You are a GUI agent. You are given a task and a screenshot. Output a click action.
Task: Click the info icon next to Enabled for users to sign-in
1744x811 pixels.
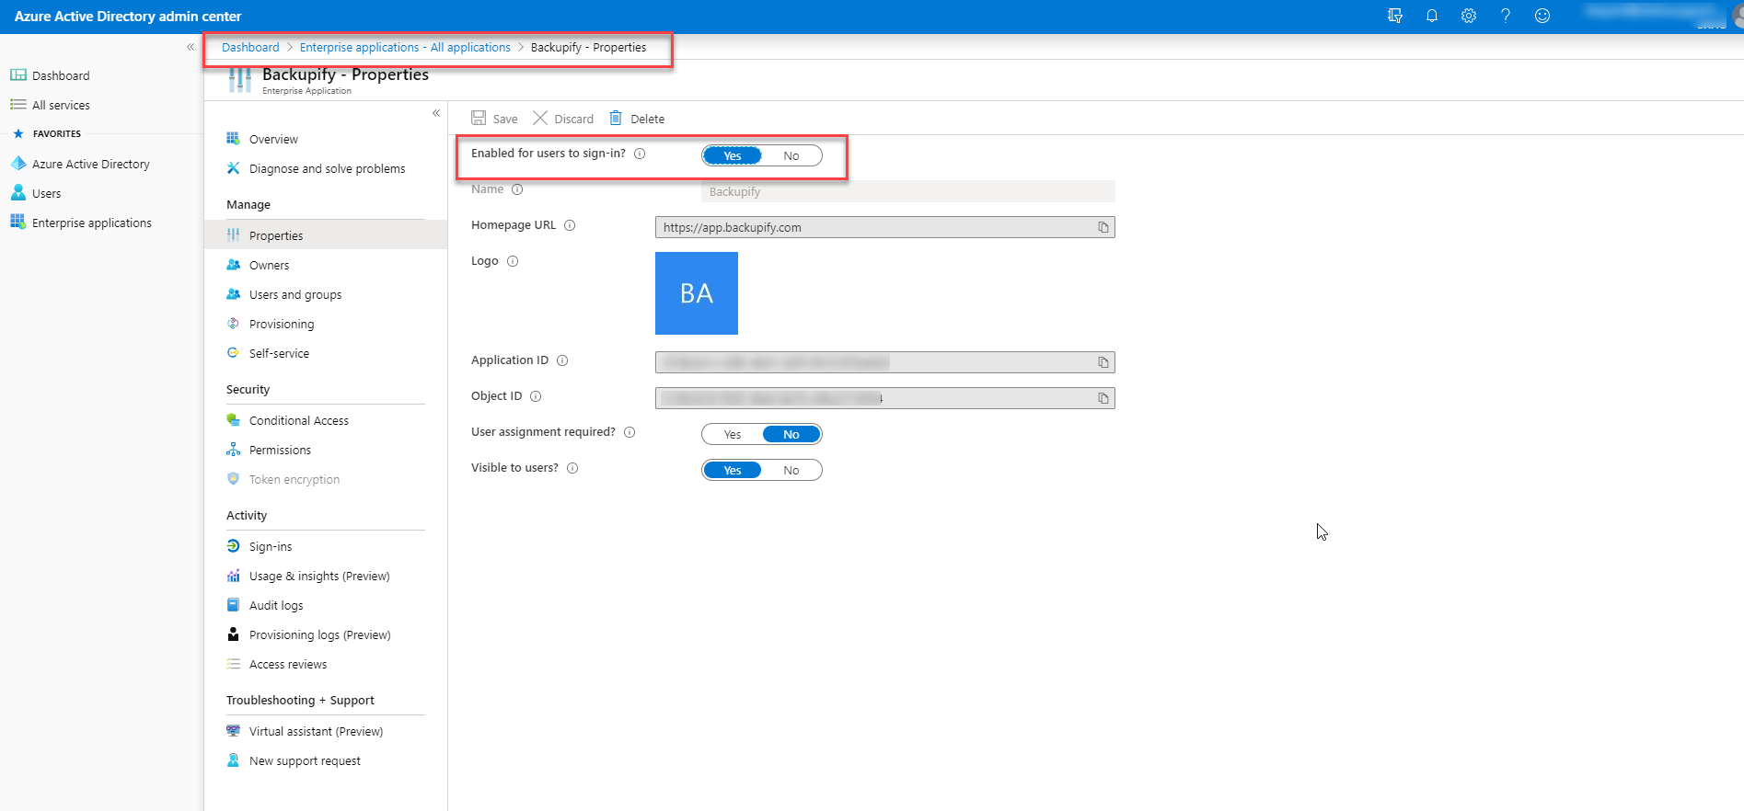640,154
